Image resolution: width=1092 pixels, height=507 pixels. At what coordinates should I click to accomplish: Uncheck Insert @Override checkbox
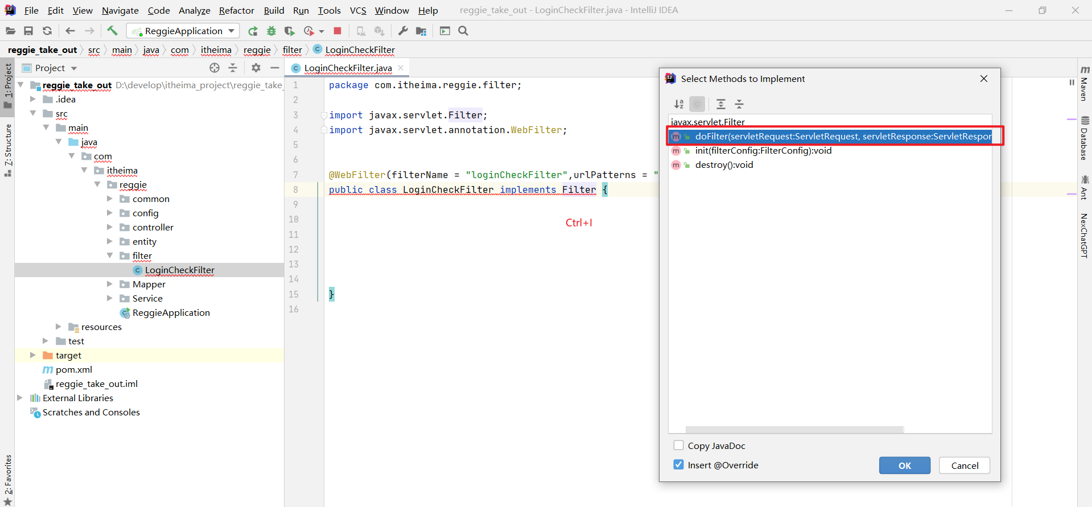point(678,465)
